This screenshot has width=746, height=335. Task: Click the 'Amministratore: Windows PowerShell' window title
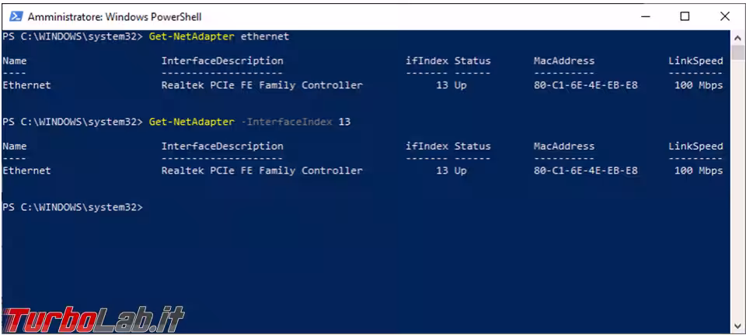[x=116, y=16]
